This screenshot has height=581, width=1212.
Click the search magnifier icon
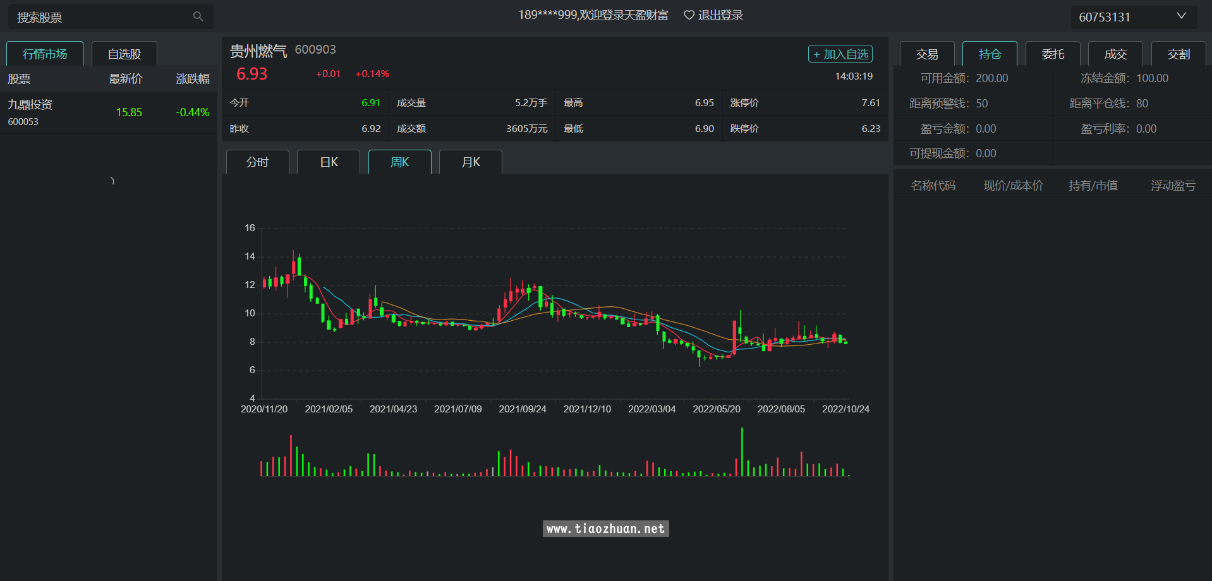coord(198,16)
